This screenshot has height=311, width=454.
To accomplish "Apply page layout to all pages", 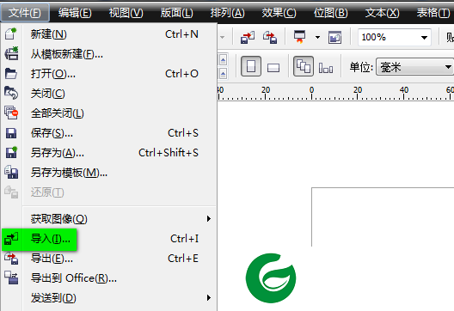I will (304, 66).
